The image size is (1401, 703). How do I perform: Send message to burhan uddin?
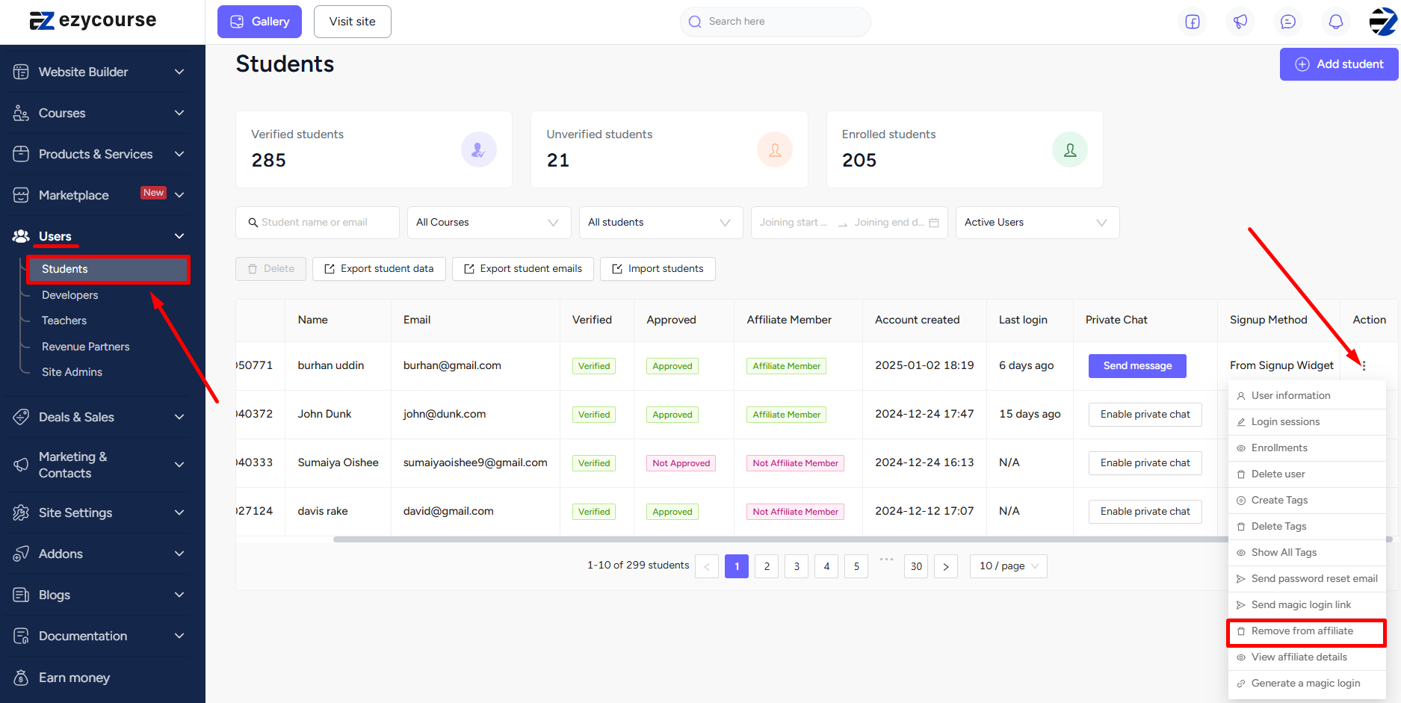[x=1137, y=366]
